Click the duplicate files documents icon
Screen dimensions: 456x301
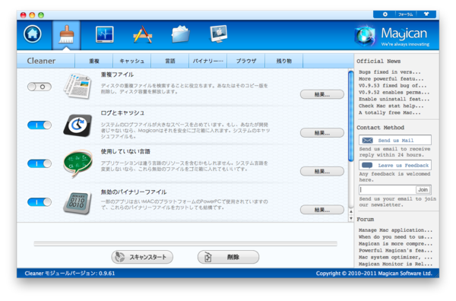[x=78, y=87]
